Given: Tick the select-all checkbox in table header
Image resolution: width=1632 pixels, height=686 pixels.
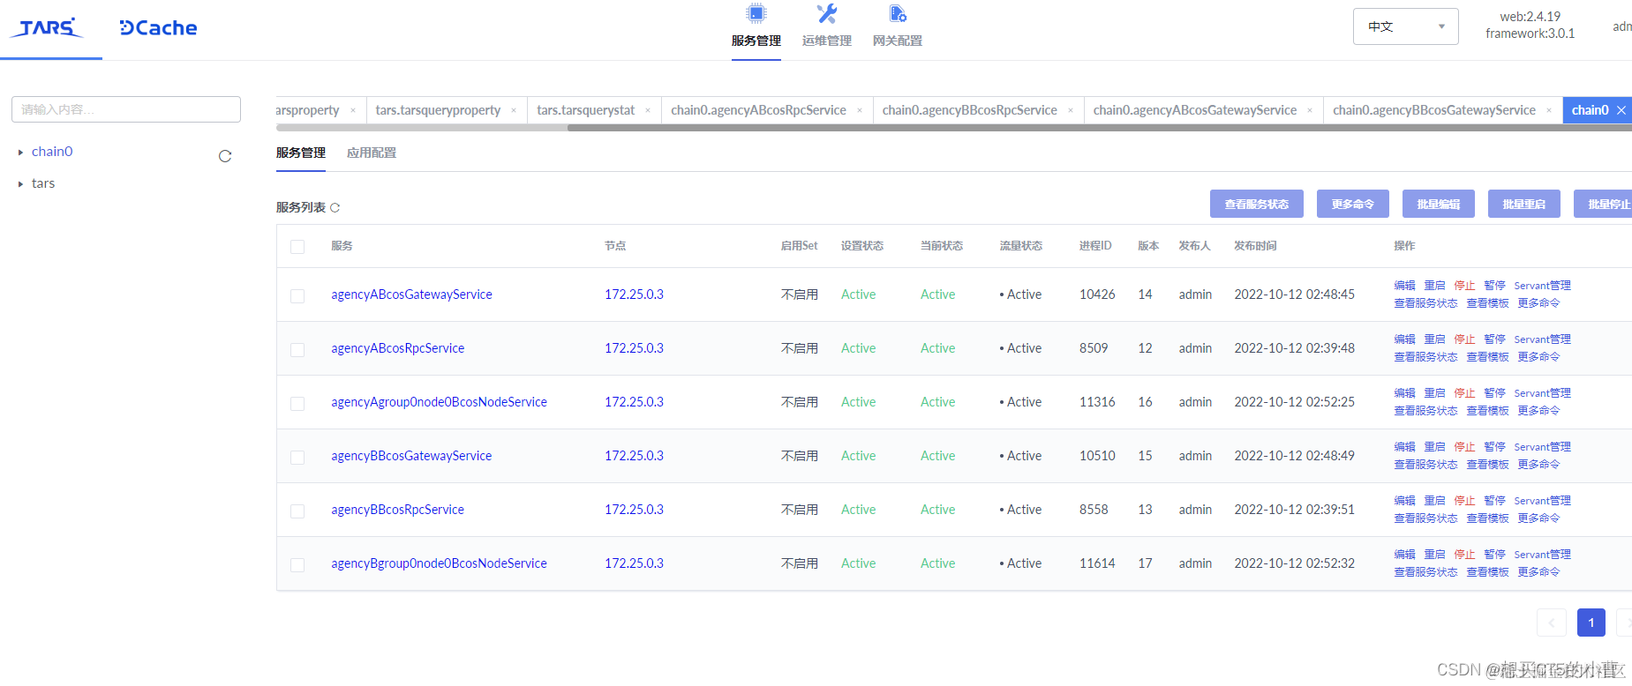Looking at the screenshot, I should pos(297,247).
